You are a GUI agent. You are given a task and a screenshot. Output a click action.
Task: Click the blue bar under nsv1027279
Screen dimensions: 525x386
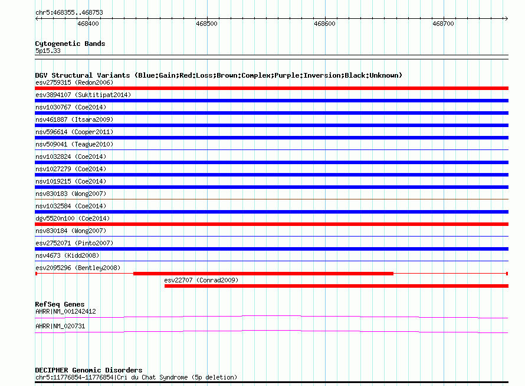(271, 175)
